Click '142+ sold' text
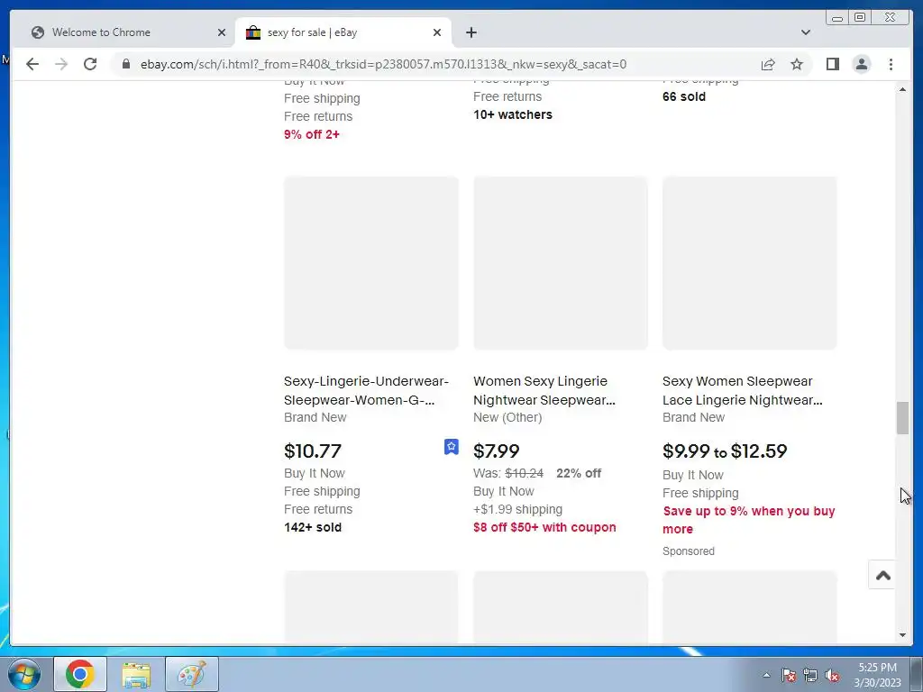This screenshot has height=692, width=923. (313, 527)
